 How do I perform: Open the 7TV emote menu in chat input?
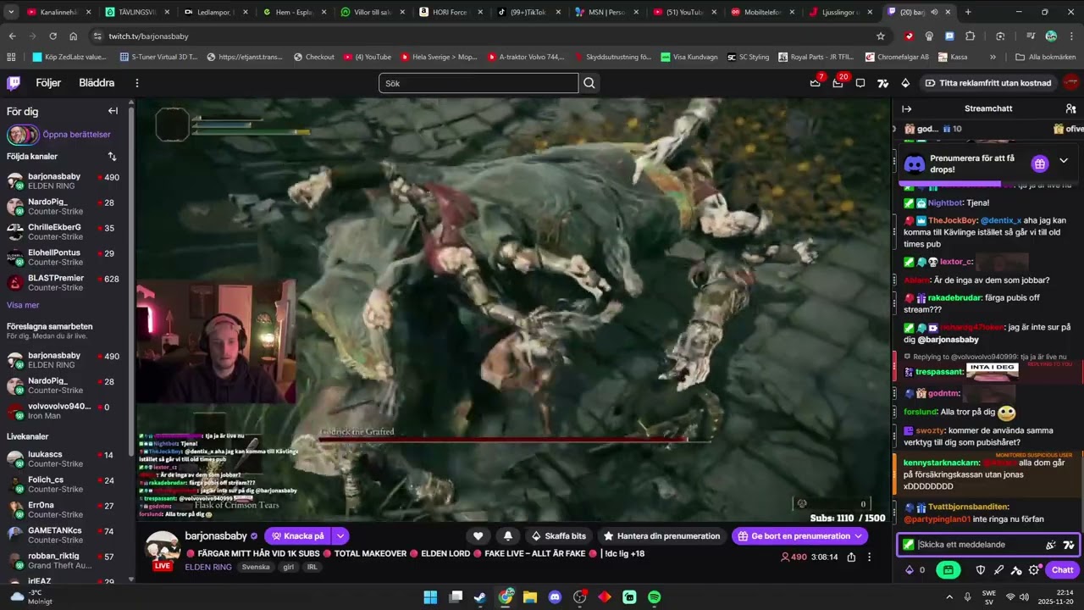point(1069,545)
